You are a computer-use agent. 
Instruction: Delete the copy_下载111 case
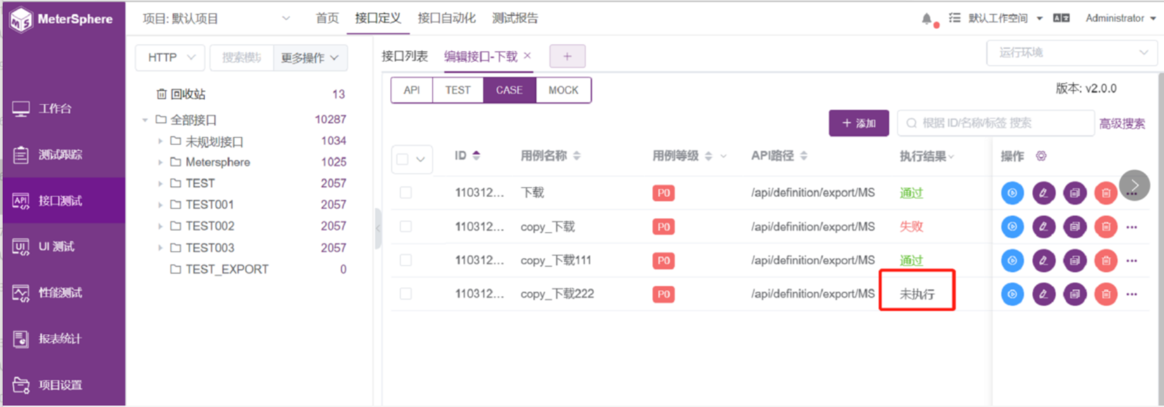(1106, 260)
